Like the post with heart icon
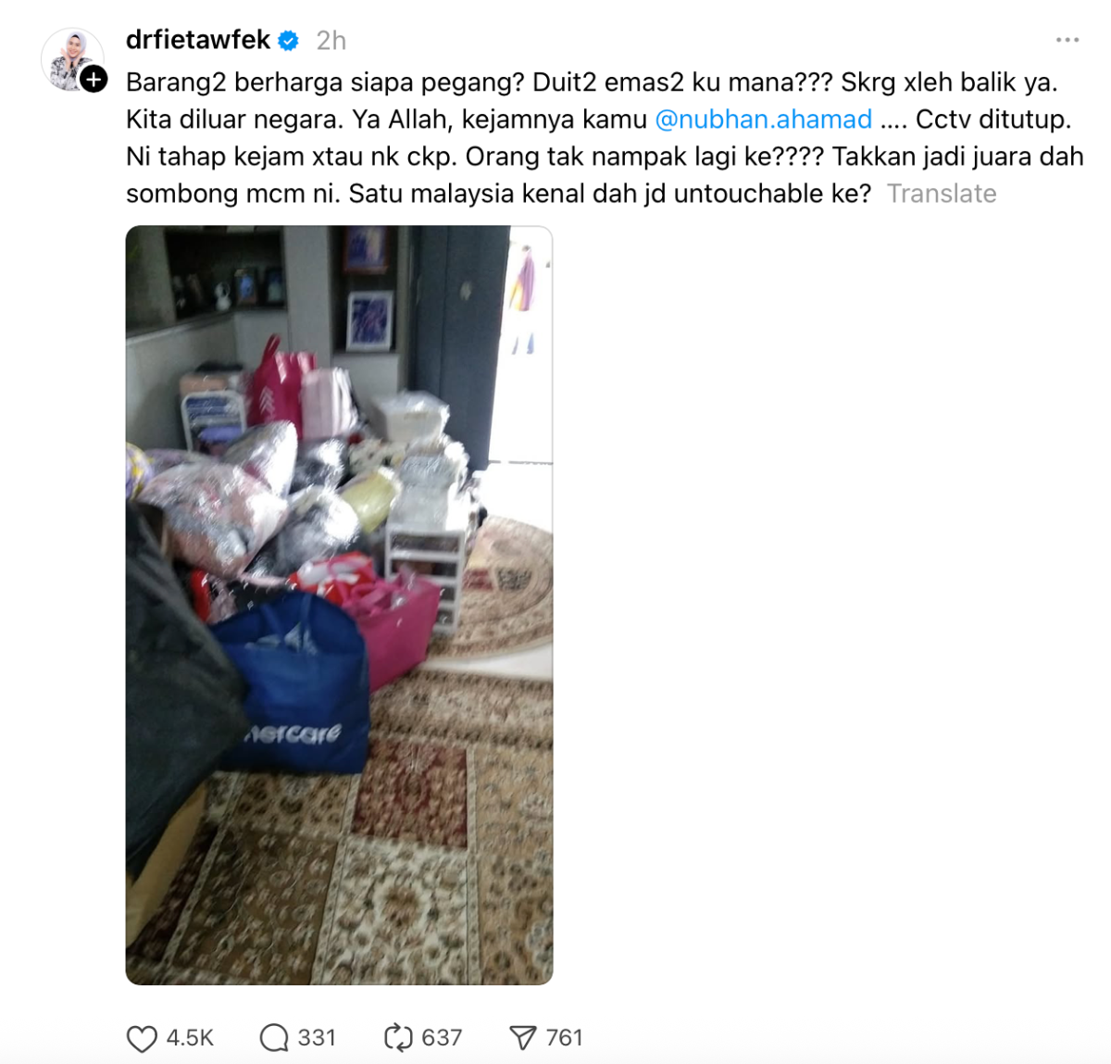 141,1038
